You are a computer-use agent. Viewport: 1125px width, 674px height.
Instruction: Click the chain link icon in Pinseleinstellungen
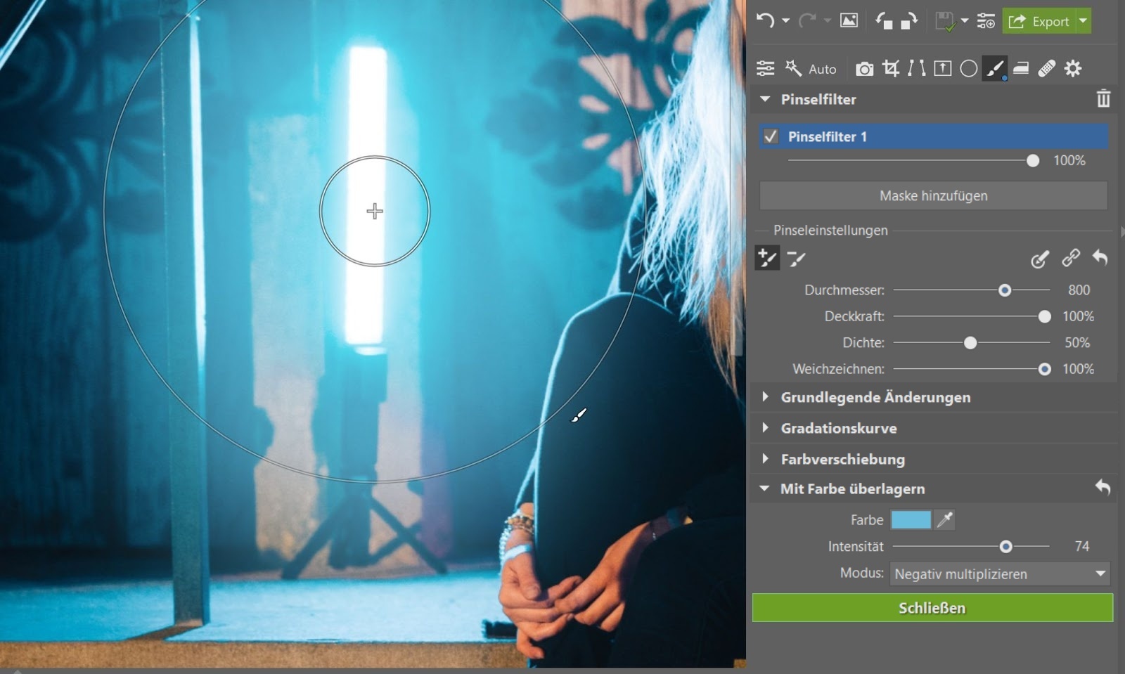[1070, 258]
